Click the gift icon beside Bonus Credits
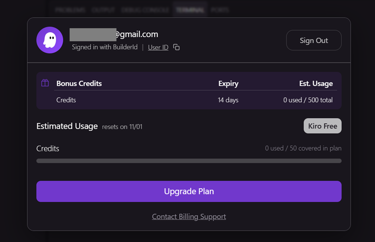The image size is (375, 242). coord(45,83)
